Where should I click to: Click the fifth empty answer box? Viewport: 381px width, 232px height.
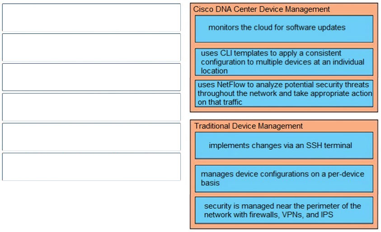point(91,137)
